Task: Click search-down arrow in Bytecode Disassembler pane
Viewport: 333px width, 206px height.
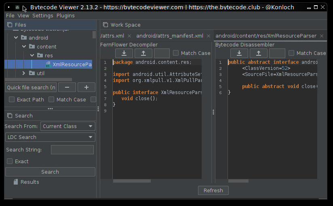Action: pyautogui.click(x=239, y=53)
